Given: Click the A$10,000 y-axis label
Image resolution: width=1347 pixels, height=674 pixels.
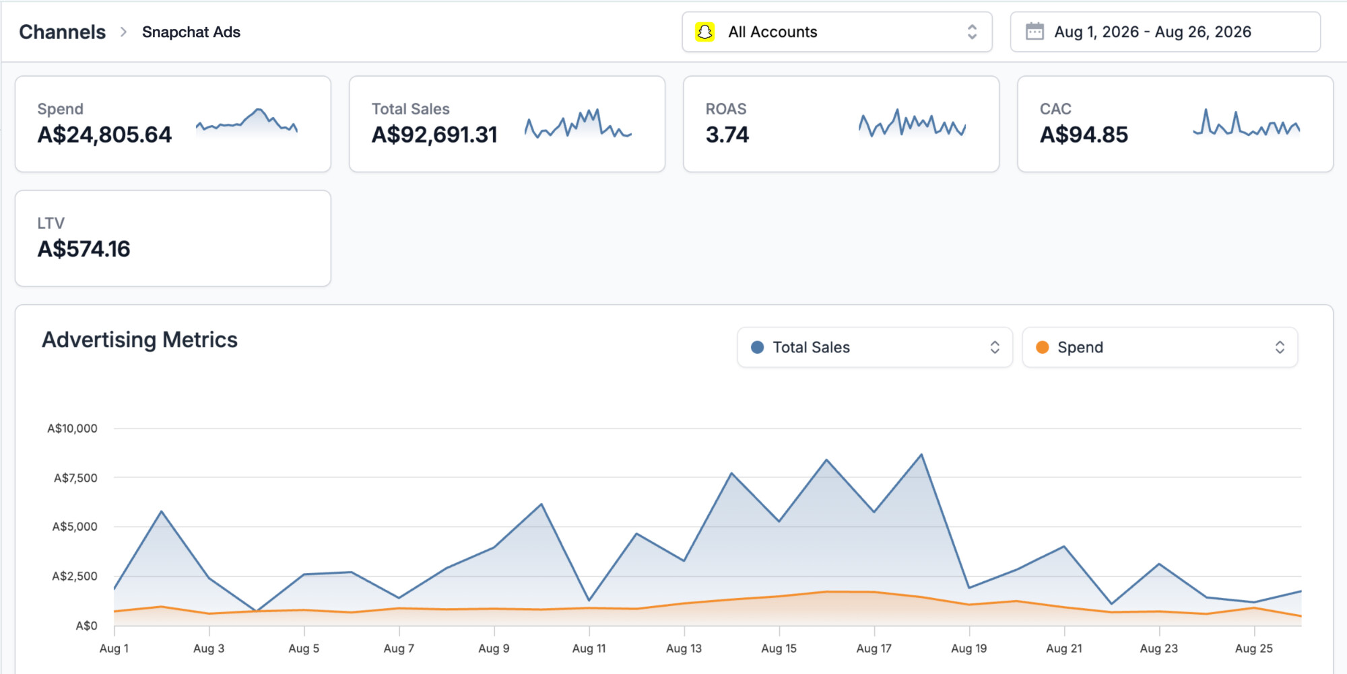Looking at the screenshot, I should tap(72, 428).
